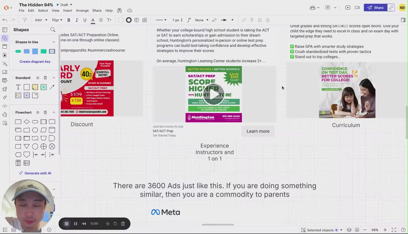Open the shape fill color circle
This screenshot has height=234, width=408.
pos(121,20)
